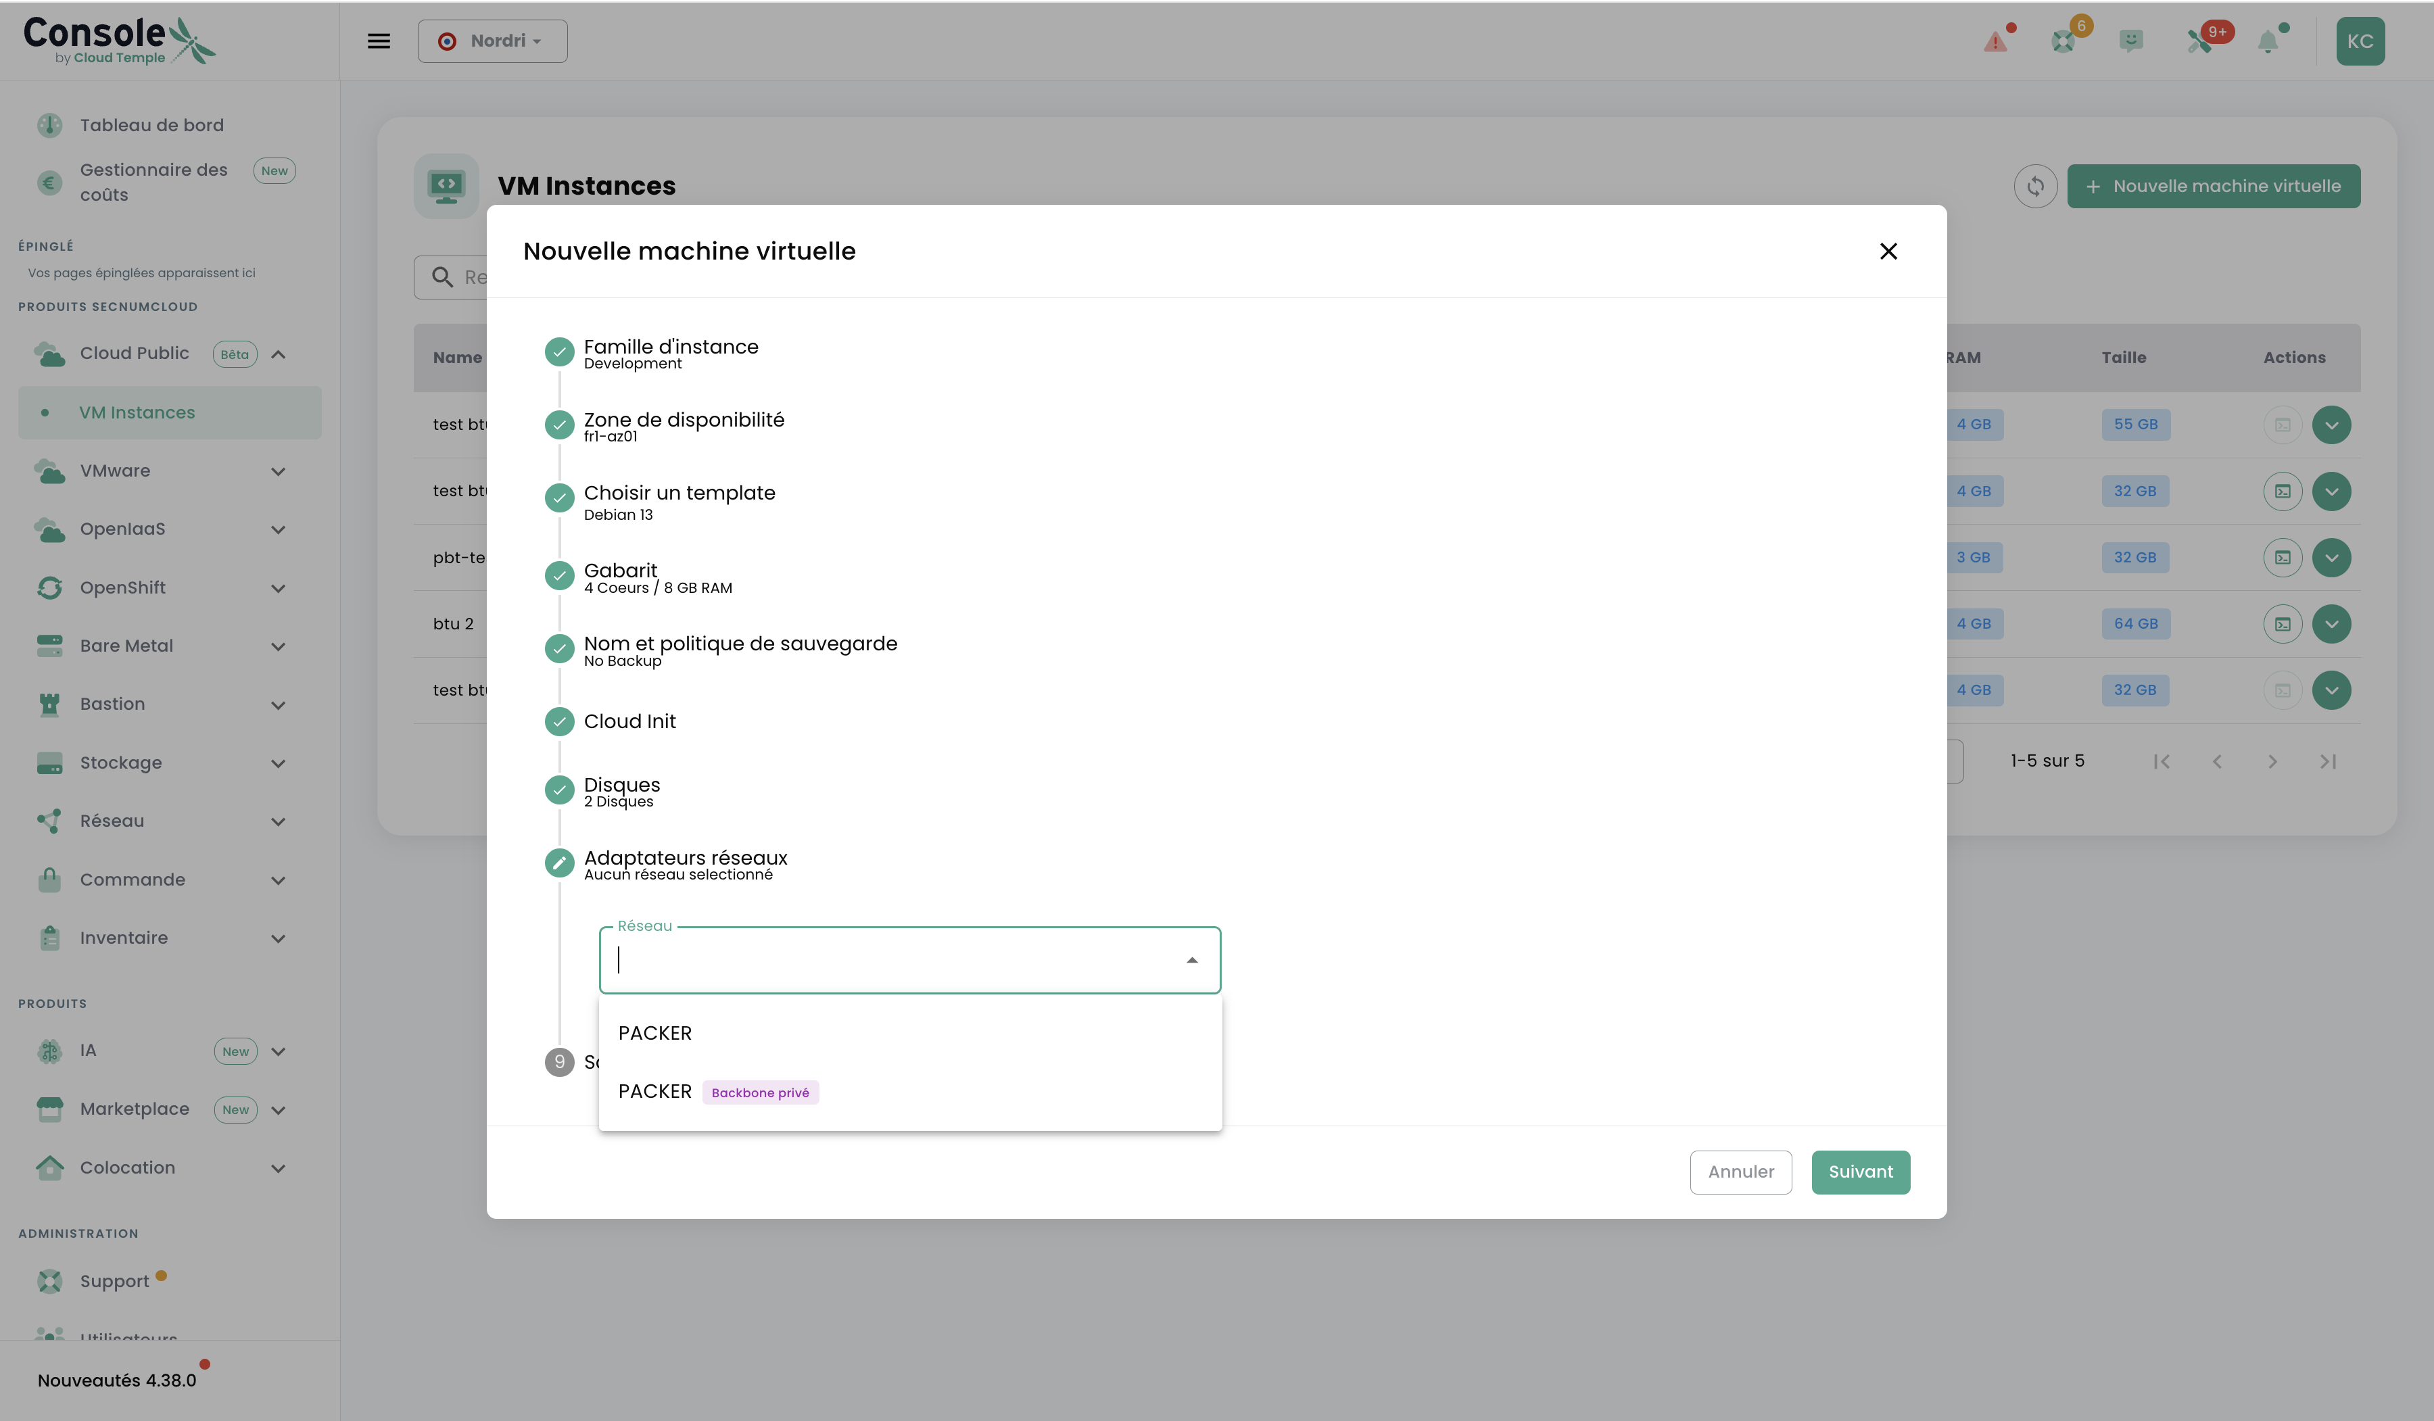
Task: Open actions dropdown for btu 2 row
Action: pos(2332,624)
